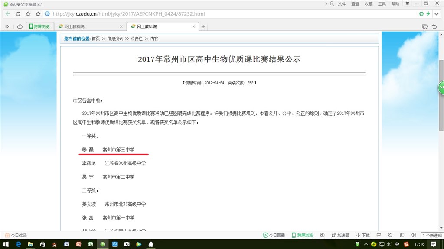The height and width of the screenshot is (249, 444).
Task: Click the 常州市第三中学 entry
Action: (x=118, y=150)
